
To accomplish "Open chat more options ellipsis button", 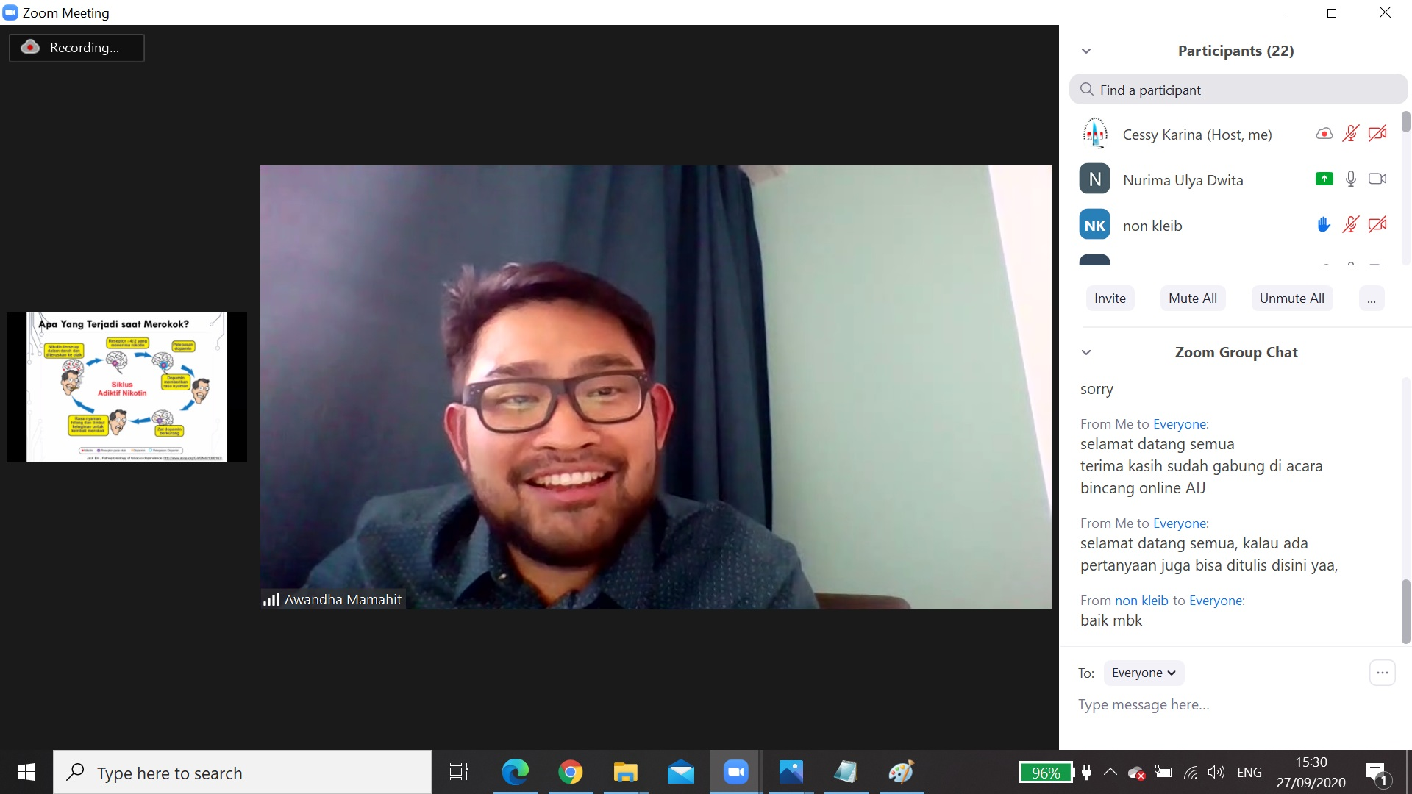I will [1382, 673].
